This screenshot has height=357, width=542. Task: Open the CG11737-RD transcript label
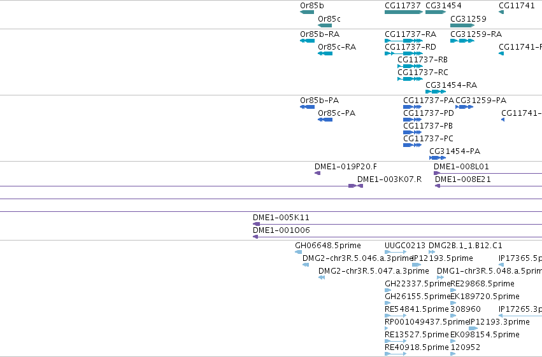[411, 47]
